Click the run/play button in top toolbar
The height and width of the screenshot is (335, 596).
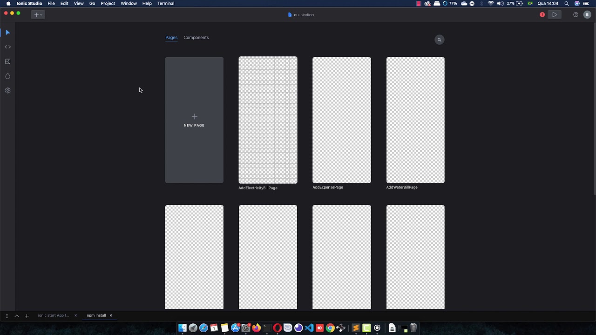pos(555,15)
